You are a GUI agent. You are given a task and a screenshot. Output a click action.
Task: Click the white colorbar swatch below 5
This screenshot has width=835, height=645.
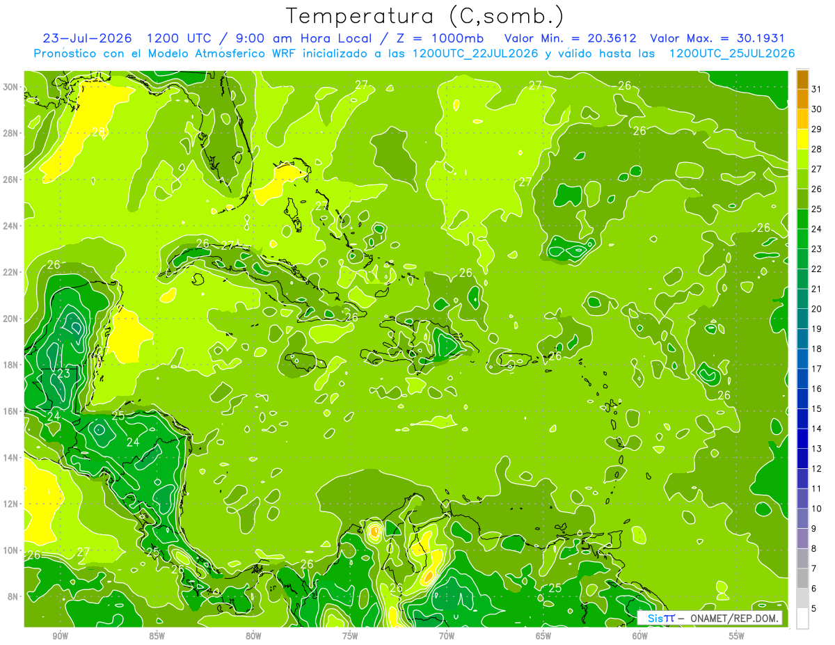coord(802,618)
